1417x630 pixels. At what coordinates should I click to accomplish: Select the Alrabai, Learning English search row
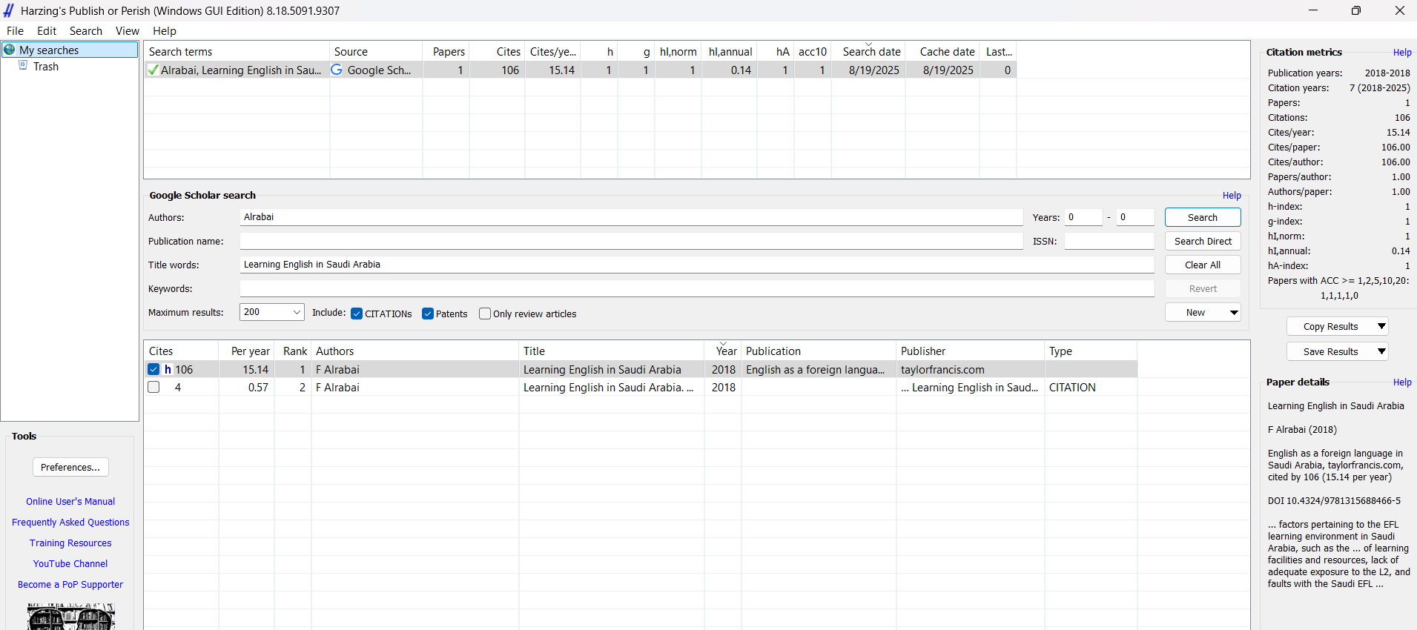point(580,70)
